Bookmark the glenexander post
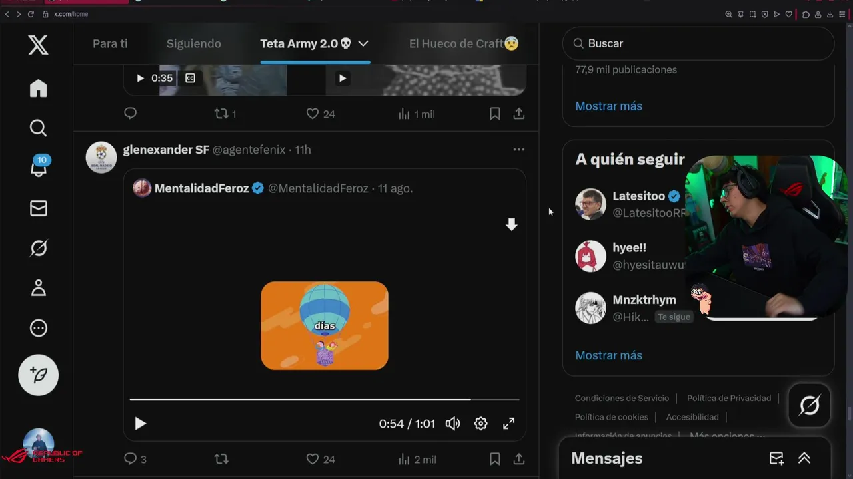 click(494, 459)
